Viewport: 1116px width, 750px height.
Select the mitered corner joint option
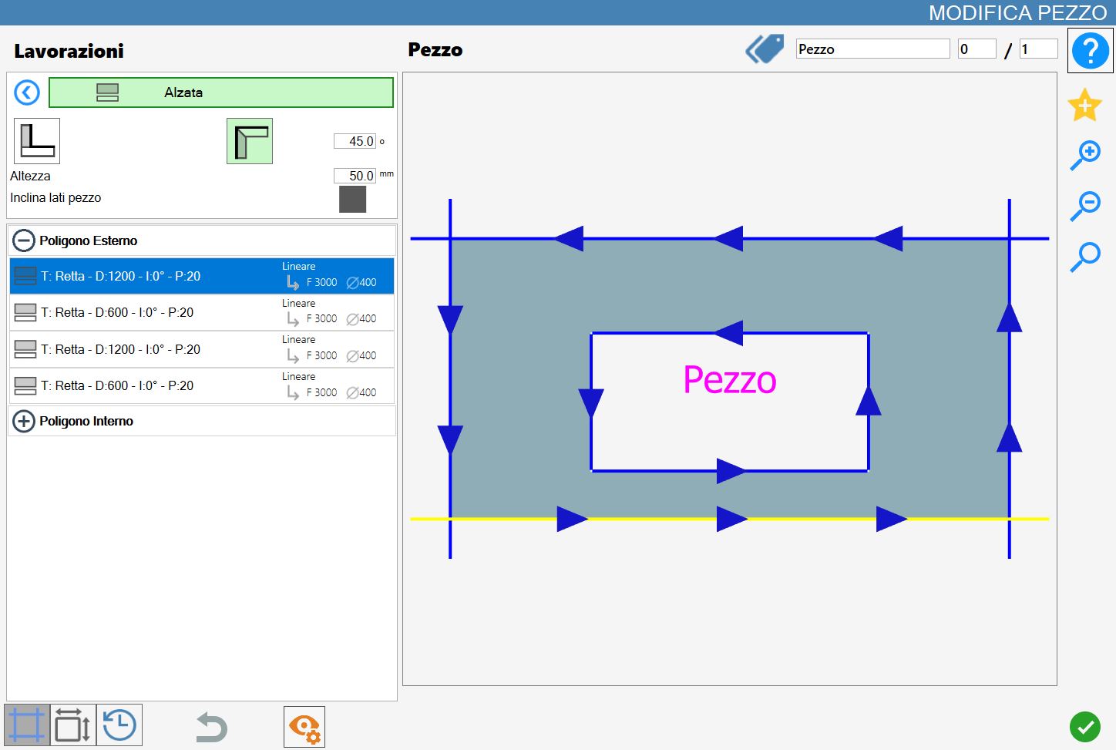(x=250, y=141)
